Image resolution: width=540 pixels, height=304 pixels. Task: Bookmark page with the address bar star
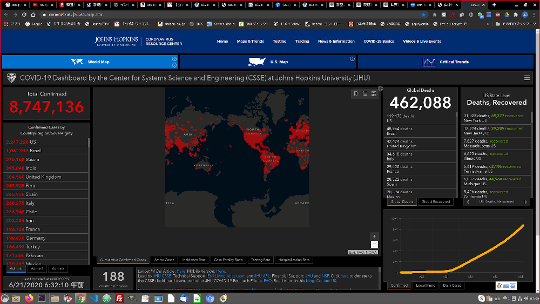[x=423, y=15]
